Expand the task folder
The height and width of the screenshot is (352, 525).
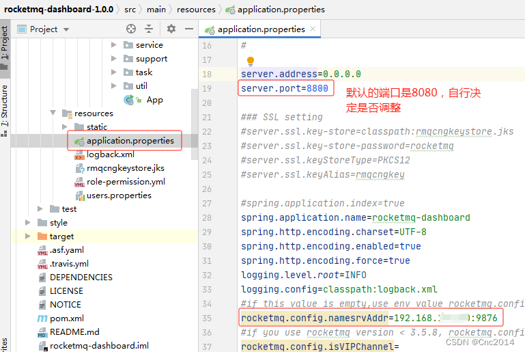click(x=114, y=72)
